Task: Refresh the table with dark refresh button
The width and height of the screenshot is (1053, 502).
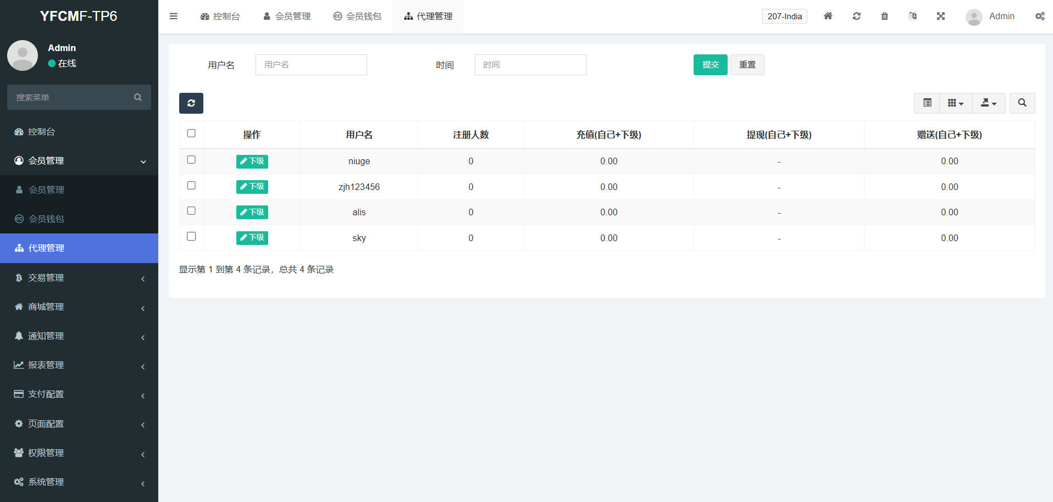Action: click(191, 103)
